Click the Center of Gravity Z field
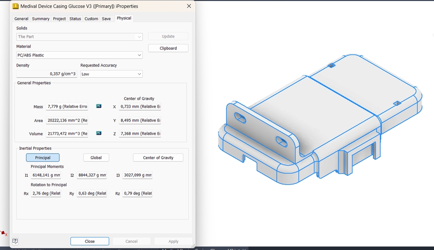Viewport: 434px width, 250px height. pos(140,133)
